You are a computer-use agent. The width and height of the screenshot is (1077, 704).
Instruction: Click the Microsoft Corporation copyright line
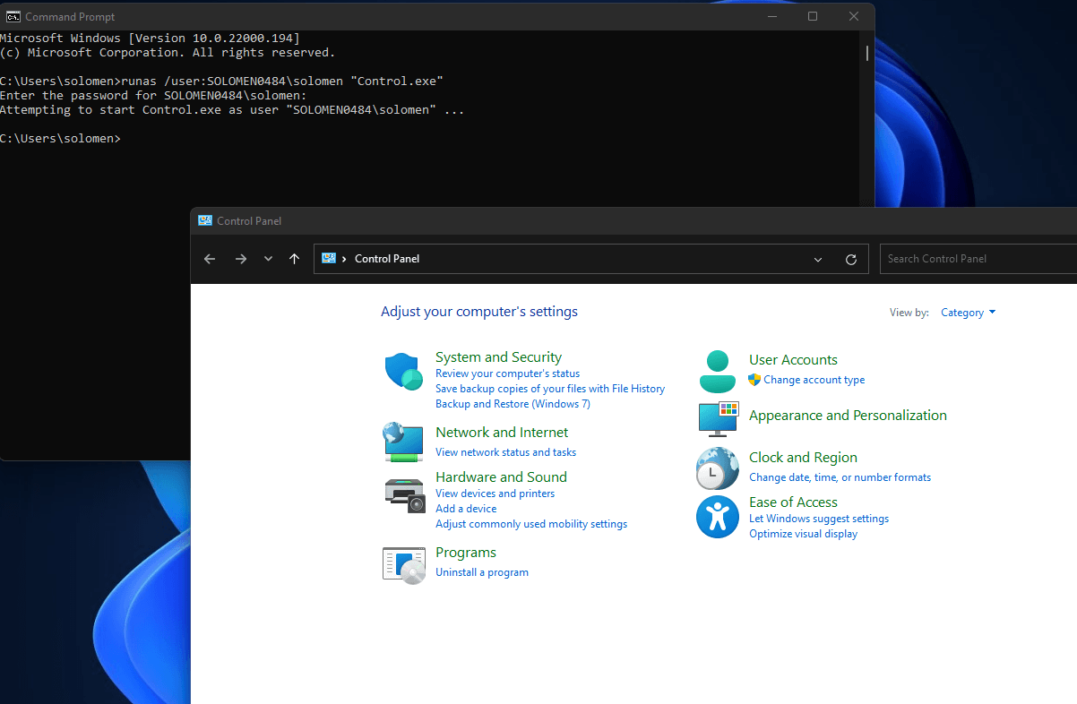[168, 53]
